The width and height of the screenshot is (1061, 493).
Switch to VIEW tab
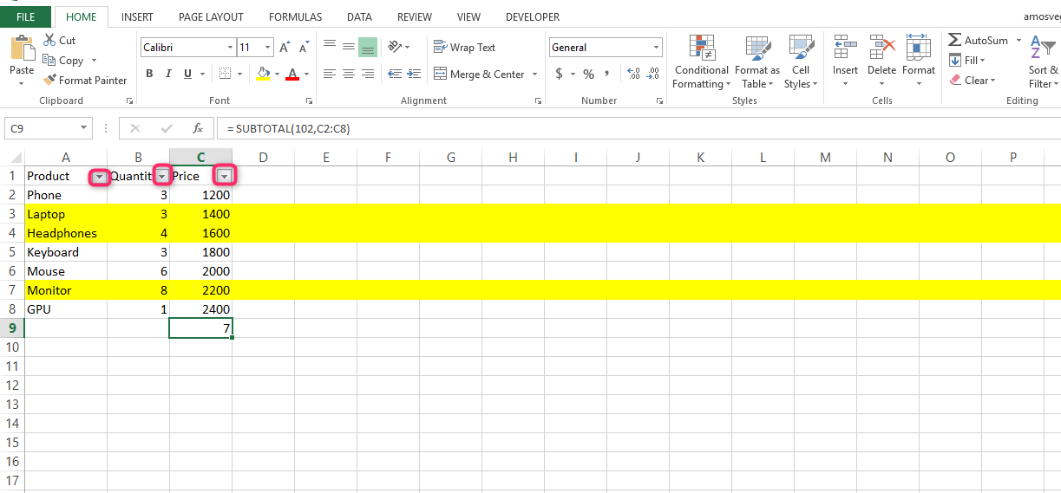468,16
